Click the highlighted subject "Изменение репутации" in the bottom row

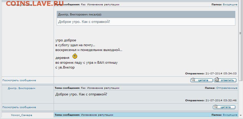pos(97,115)
